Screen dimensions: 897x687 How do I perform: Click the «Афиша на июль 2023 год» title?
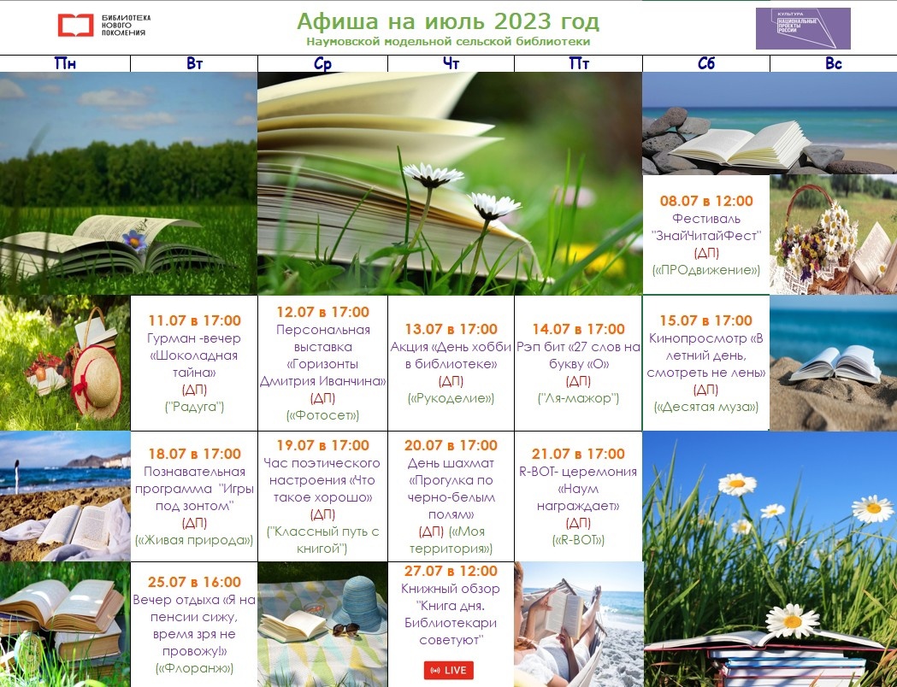coord(447,21)
